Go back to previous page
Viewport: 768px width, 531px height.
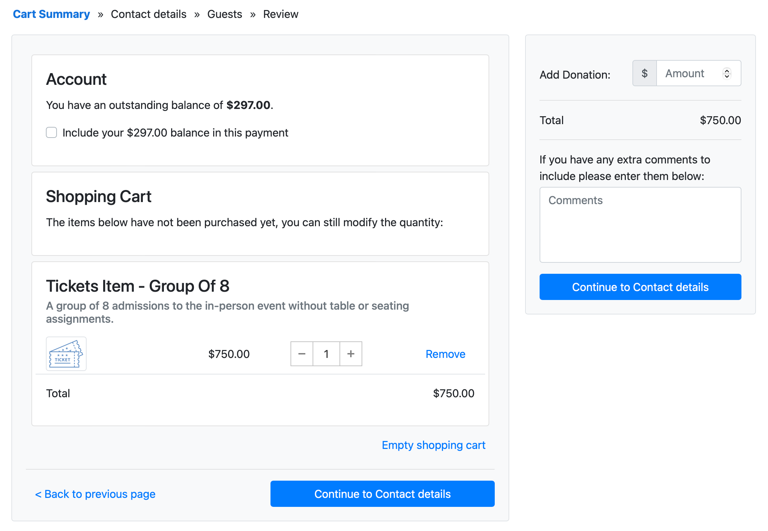(95, 494)
